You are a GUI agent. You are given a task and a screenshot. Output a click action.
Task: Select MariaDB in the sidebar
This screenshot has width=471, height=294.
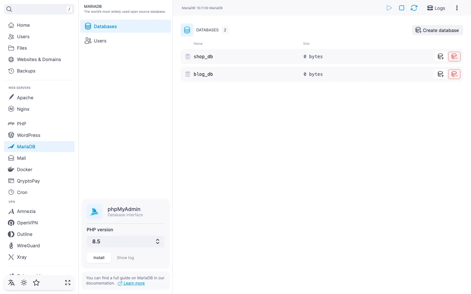(39, 147)
